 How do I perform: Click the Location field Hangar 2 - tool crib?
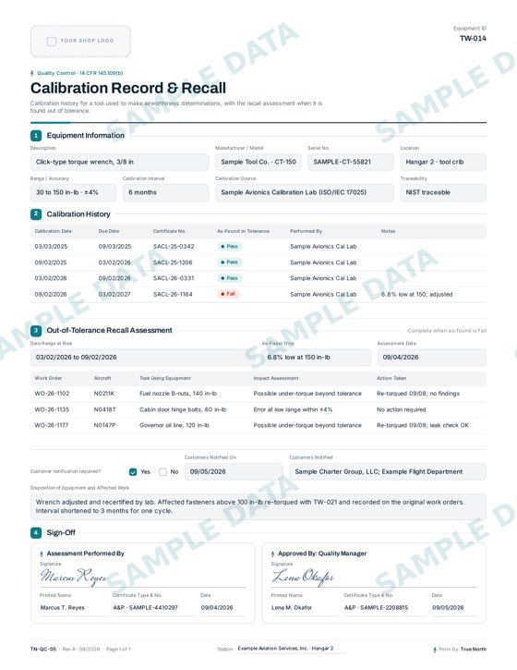click(443, 162)
